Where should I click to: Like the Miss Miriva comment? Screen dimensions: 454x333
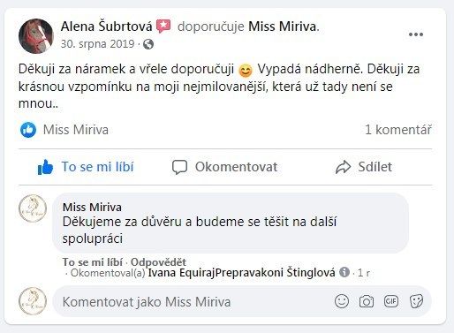point(93,261)
